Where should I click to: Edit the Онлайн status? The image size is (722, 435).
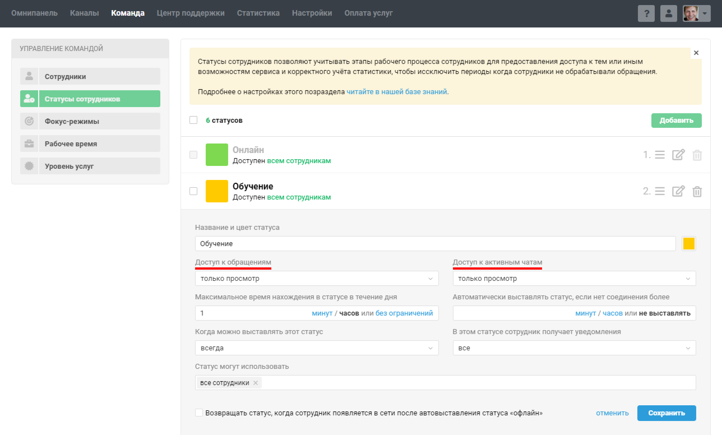[x=678, y=155]
